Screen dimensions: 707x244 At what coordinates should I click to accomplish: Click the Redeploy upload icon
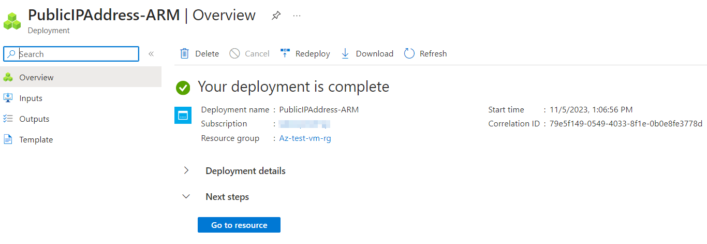[285, 53]
